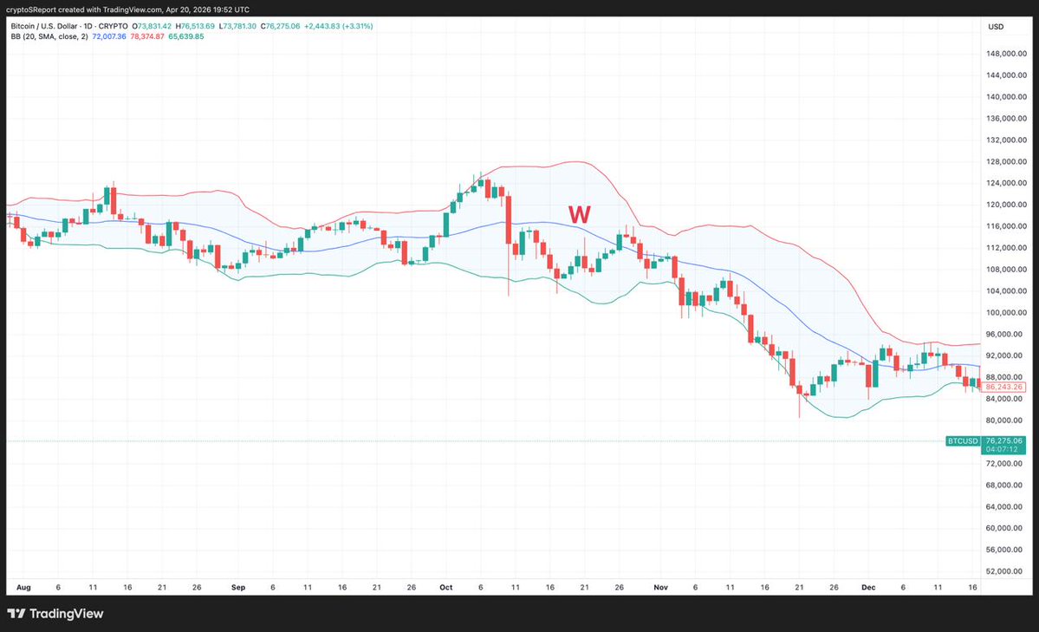Click the green BB lower value 65,639.85
Screen dimensions: 1039x632
[x=185, y=36]
